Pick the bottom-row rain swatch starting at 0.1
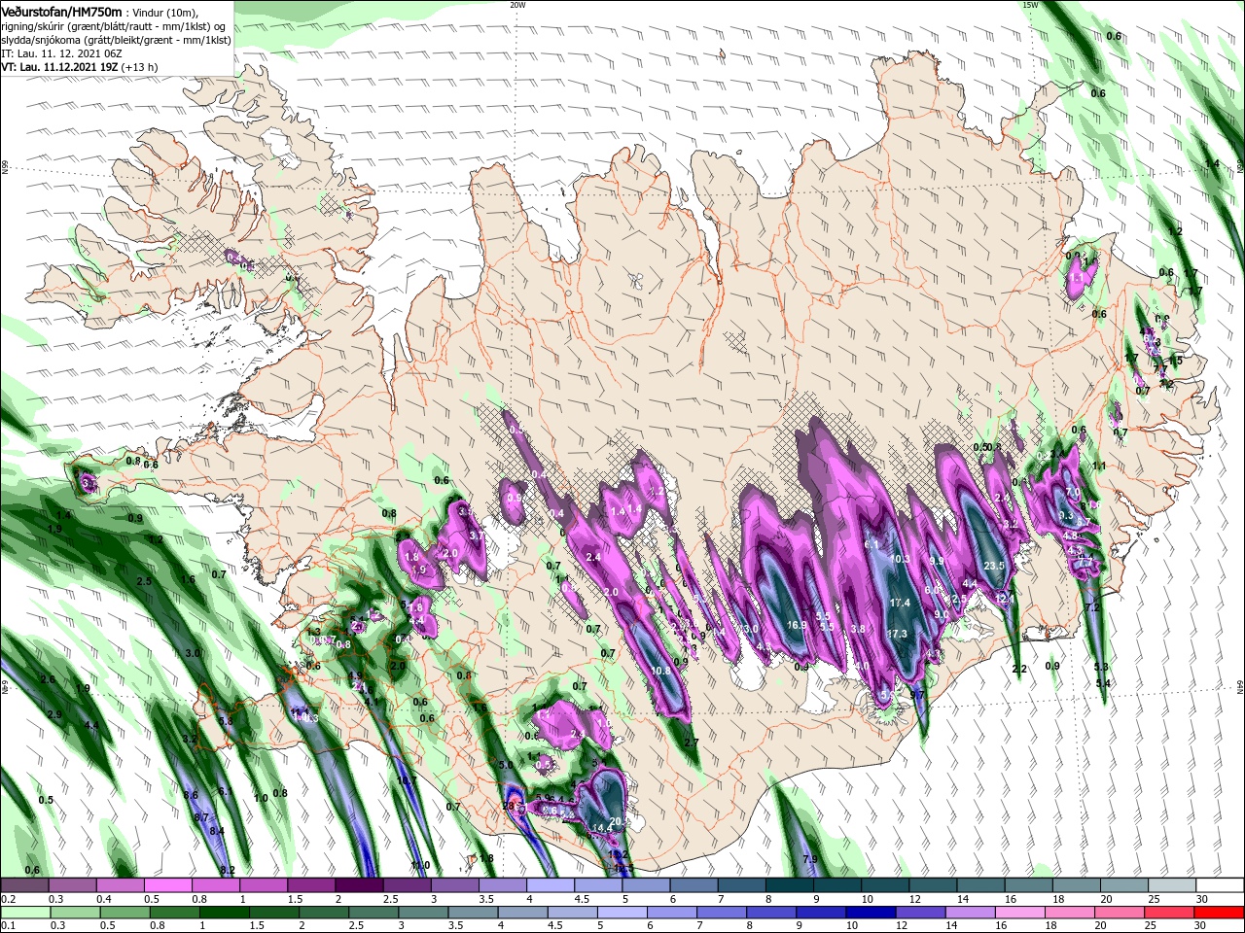Image resolution: width=1245 pixels, height=933 pixels. [x=24, y=913]
